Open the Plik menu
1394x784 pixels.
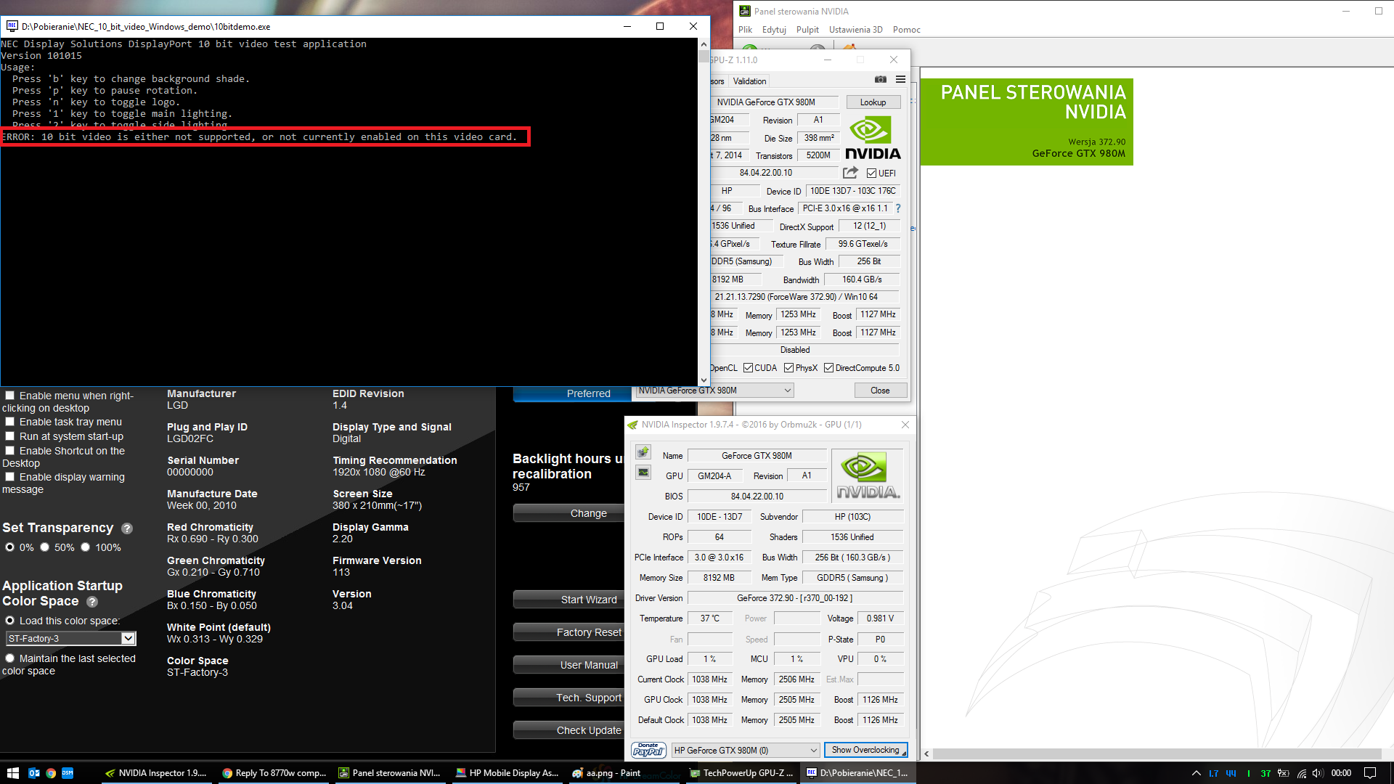click(x=745, y=30)
